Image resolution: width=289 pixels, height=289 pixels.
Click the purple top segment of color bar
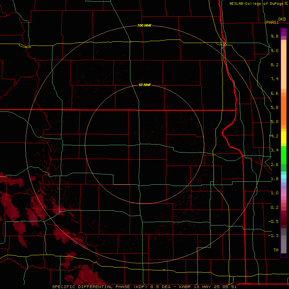(284, 32)
